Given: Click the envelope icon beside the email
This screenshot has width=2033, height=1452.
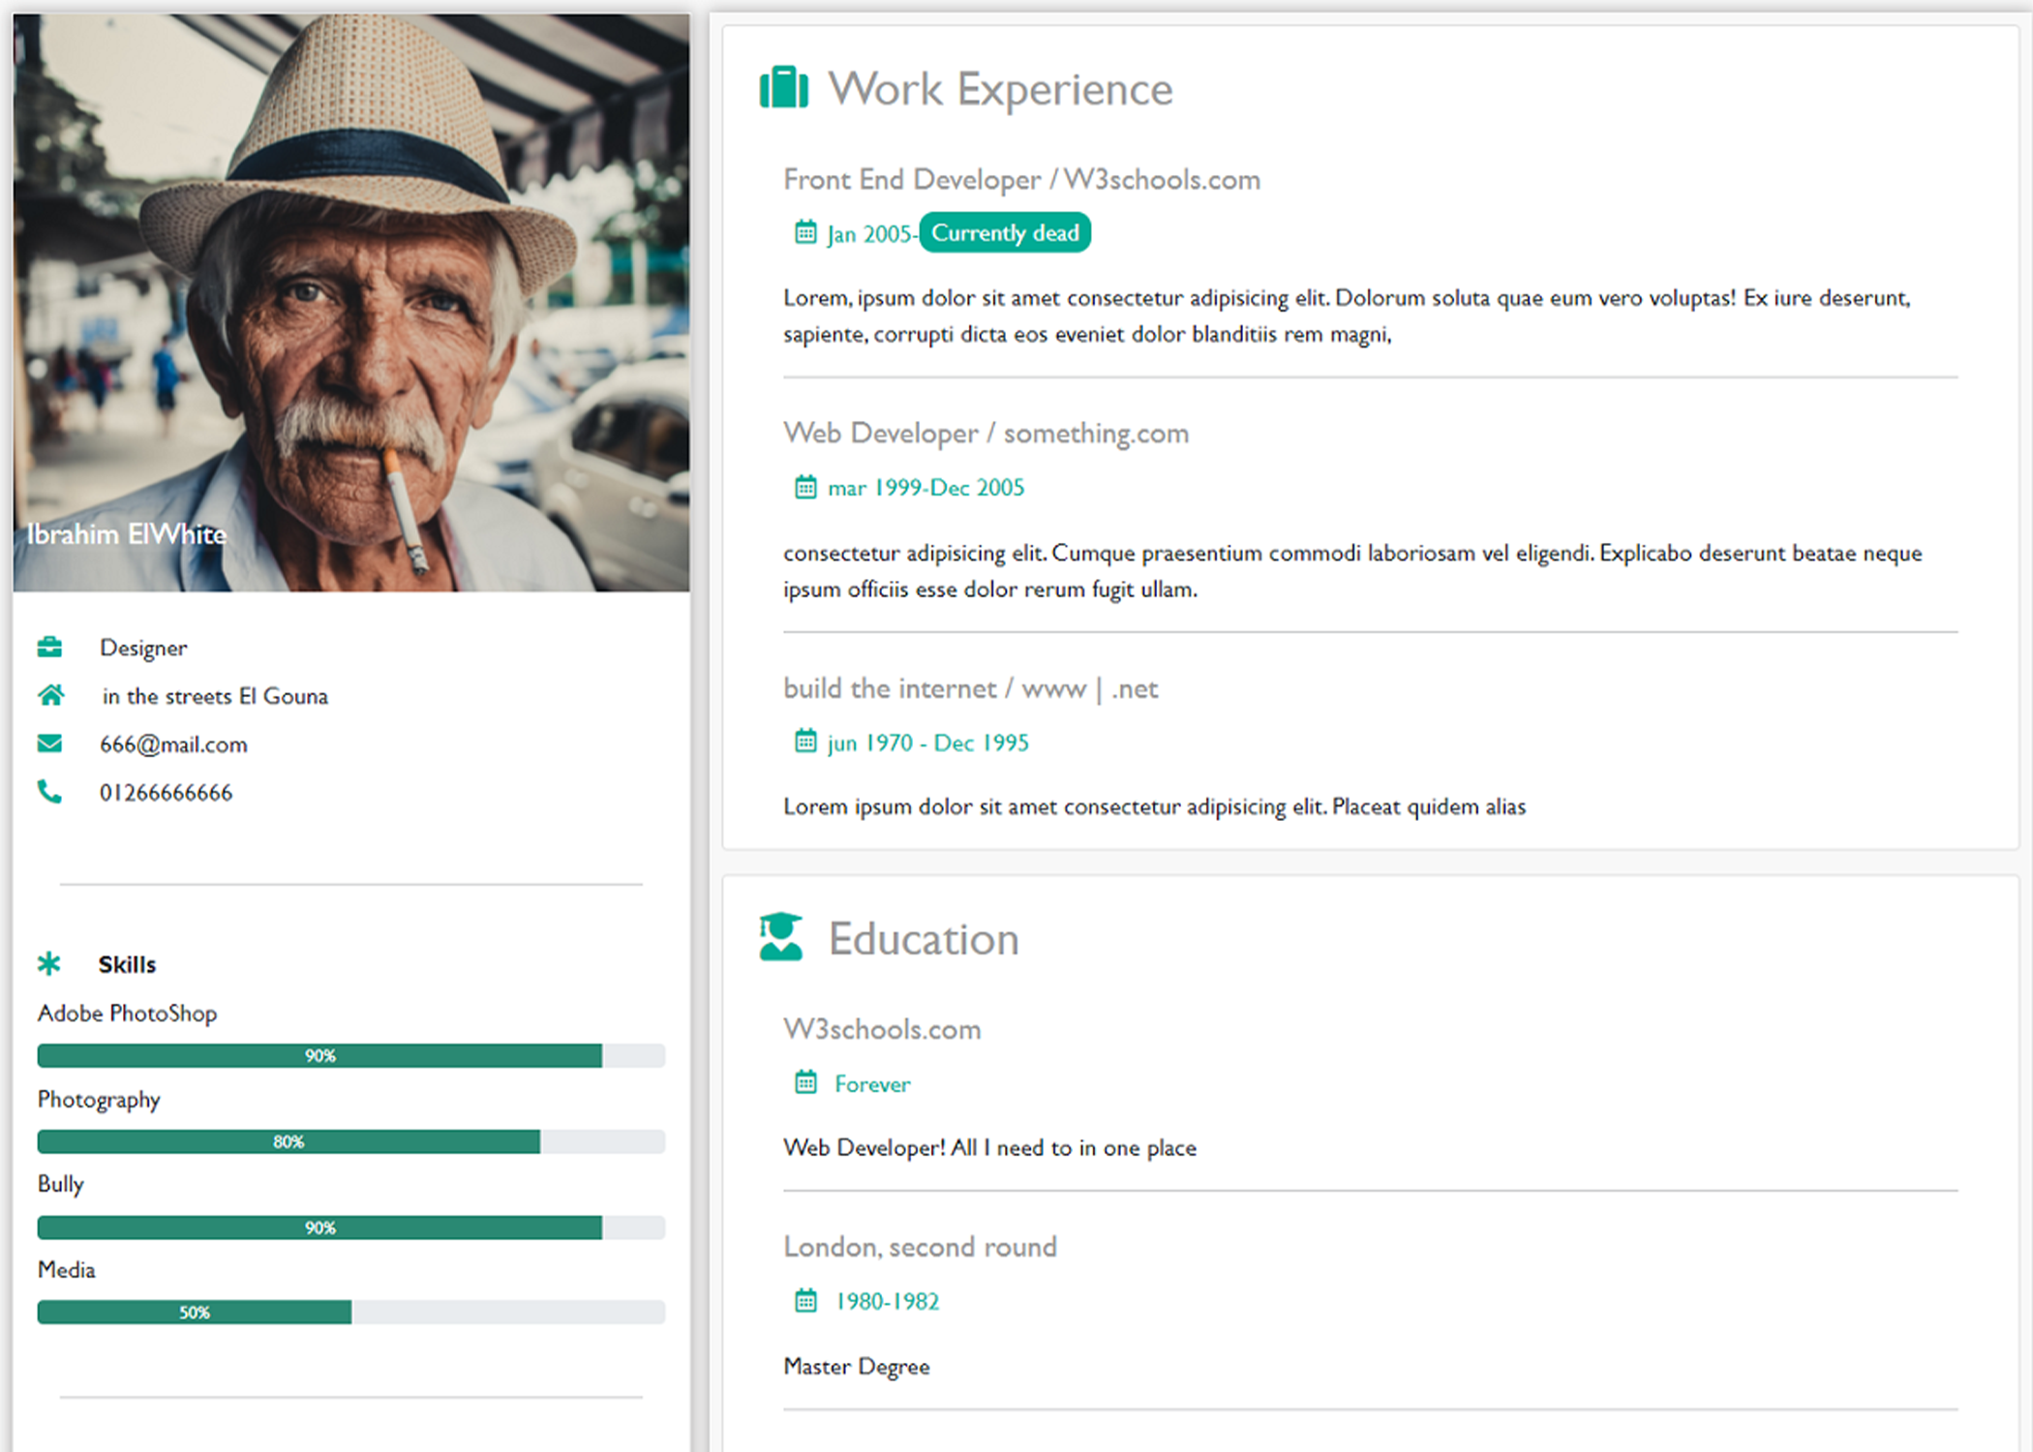Looking at the screenshot, I should coord(49,743).
